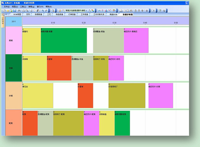The image size is (200, 147).
Task: Click the open folder icon
Action: click(x=8, y=11)
